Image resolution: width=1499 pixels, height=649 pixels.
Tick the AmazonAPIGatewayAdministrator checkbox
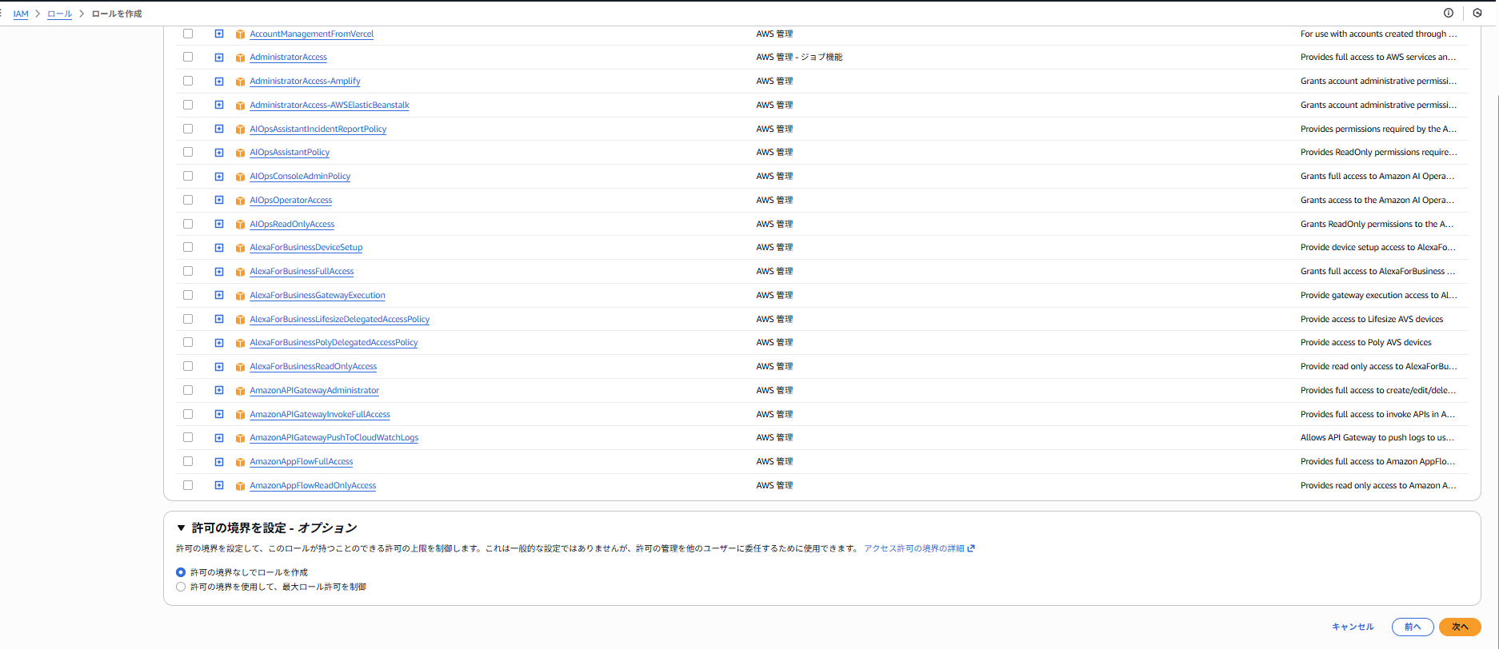[x=188, y=390]
